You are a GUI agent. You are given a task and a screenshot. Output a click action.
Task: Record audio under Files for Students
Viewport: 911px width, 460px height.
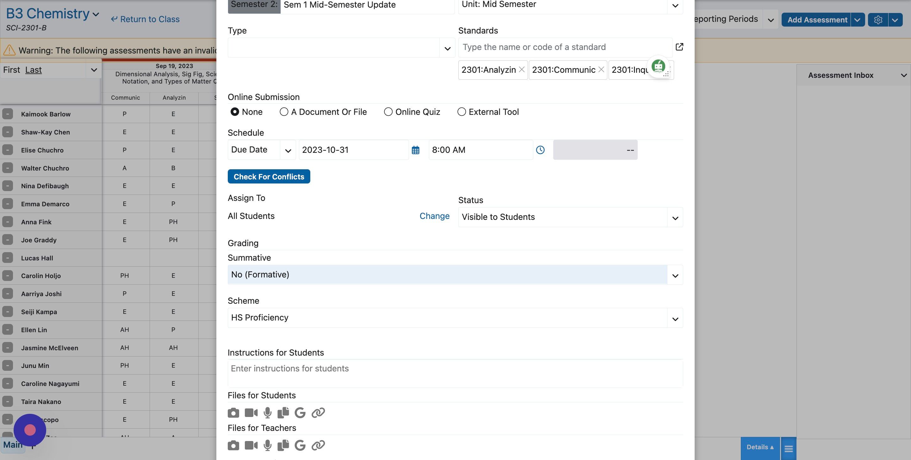tap(268, 413)
